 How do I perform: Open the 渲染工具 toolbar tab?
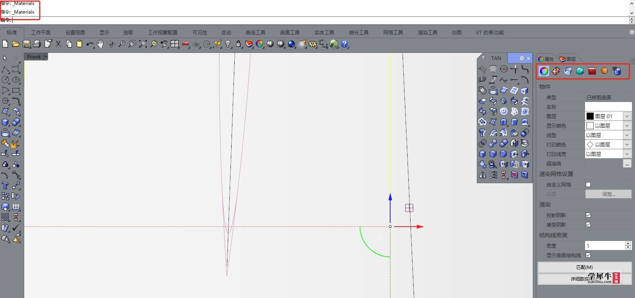[x=428, y=32]
